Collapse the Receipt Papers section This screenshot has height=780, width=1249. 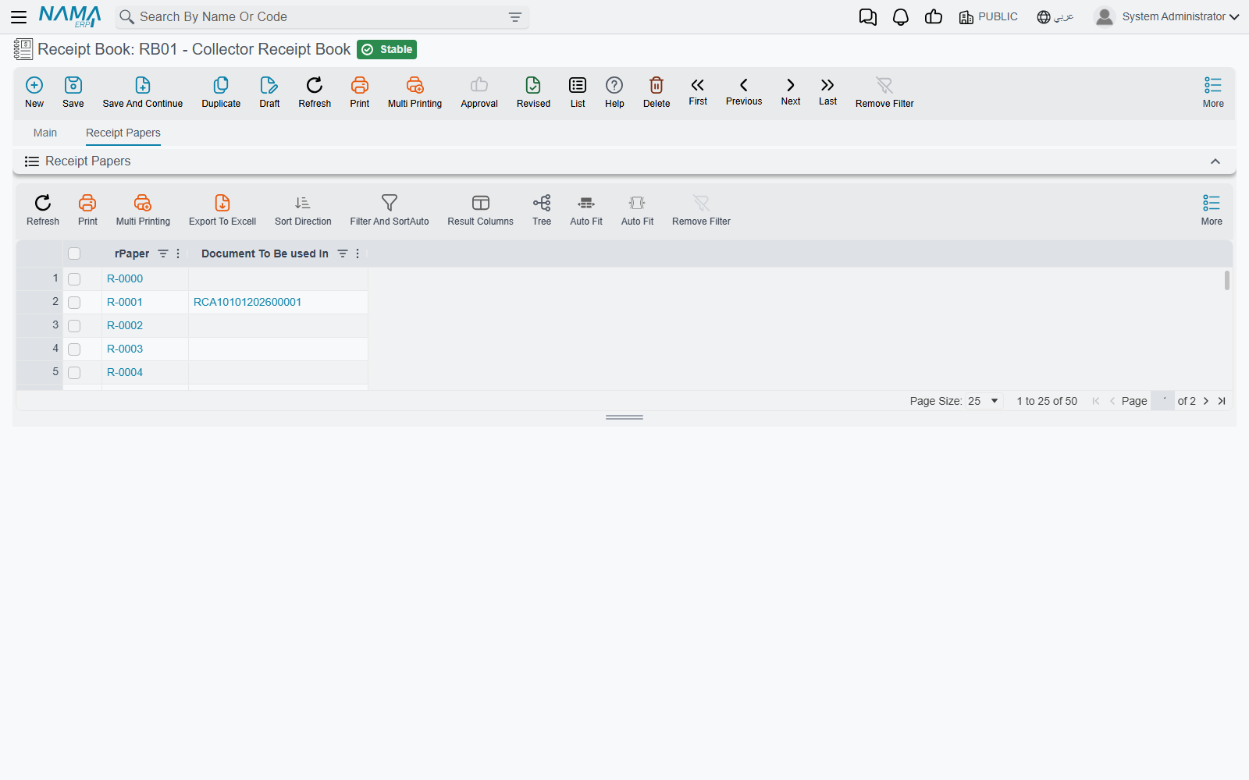point(1215,161)
